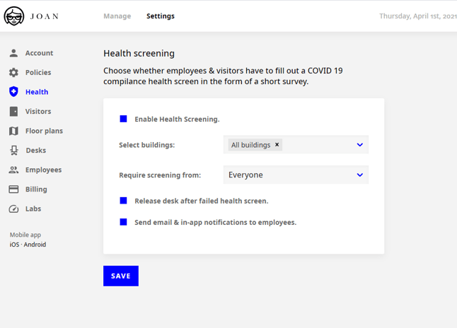457x328 pixels.
Task: Open the Require screening from dropdown
Action: click(296, 175)
